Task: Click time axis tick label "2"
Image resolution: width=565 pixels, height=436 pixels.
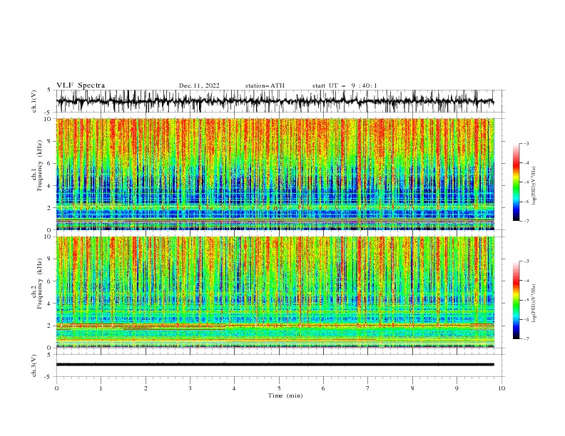Action: pyautogui.click(x=146, y=388)
